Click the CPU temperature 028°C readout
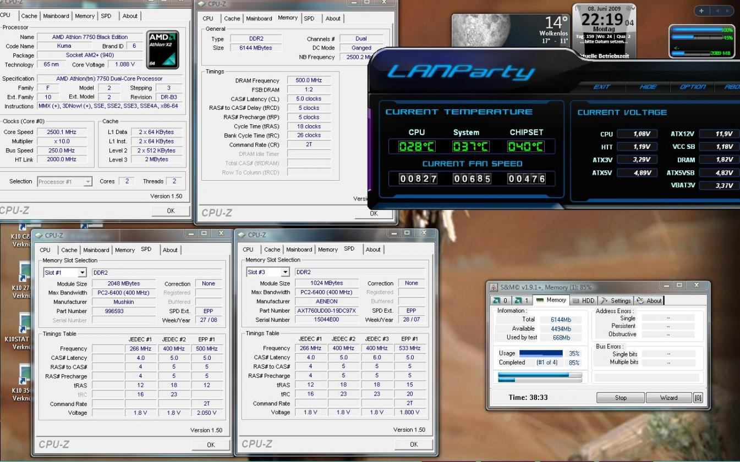740x462 pixels. 416,147
